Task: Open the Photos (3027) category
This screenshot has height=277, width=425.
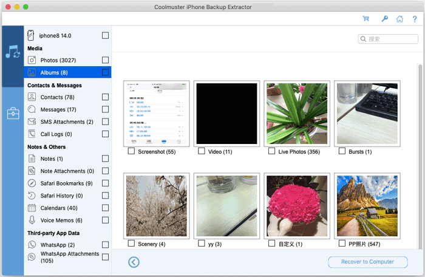Action: coord(58,60)
